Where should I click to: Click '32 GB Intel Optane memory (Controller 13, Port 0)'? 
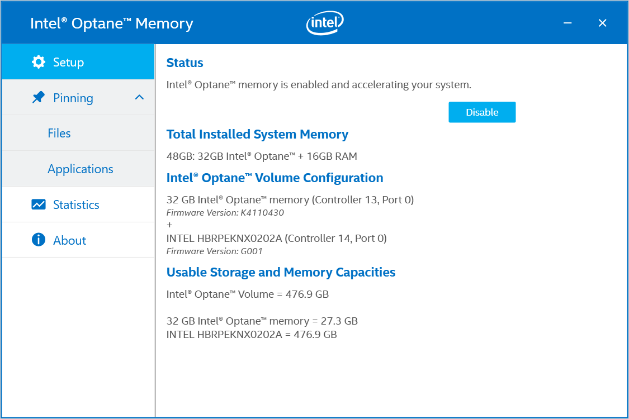pyautogui.click(x=290, y=199)
